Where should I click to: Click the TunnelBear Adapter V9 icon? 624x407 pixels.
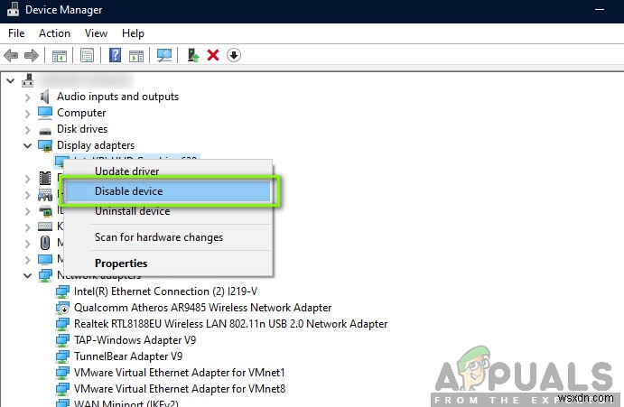point(62,356)
